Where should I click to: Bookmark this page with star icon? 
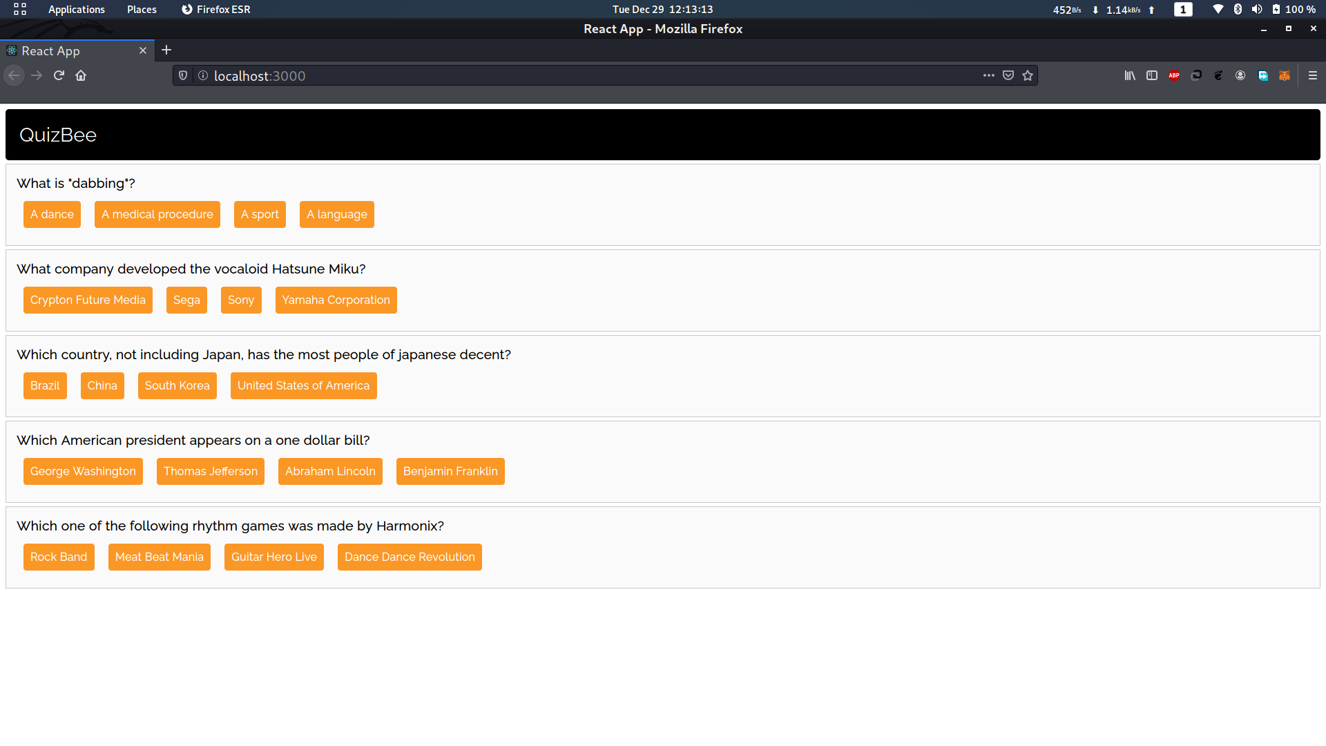[x=1028, y=76]
